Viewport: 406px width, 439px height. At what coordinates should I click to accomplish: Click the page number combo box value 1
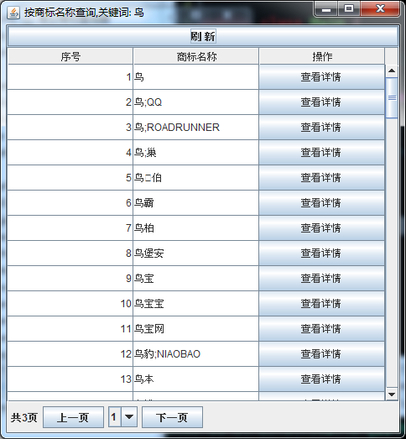(x=115, y=417)
